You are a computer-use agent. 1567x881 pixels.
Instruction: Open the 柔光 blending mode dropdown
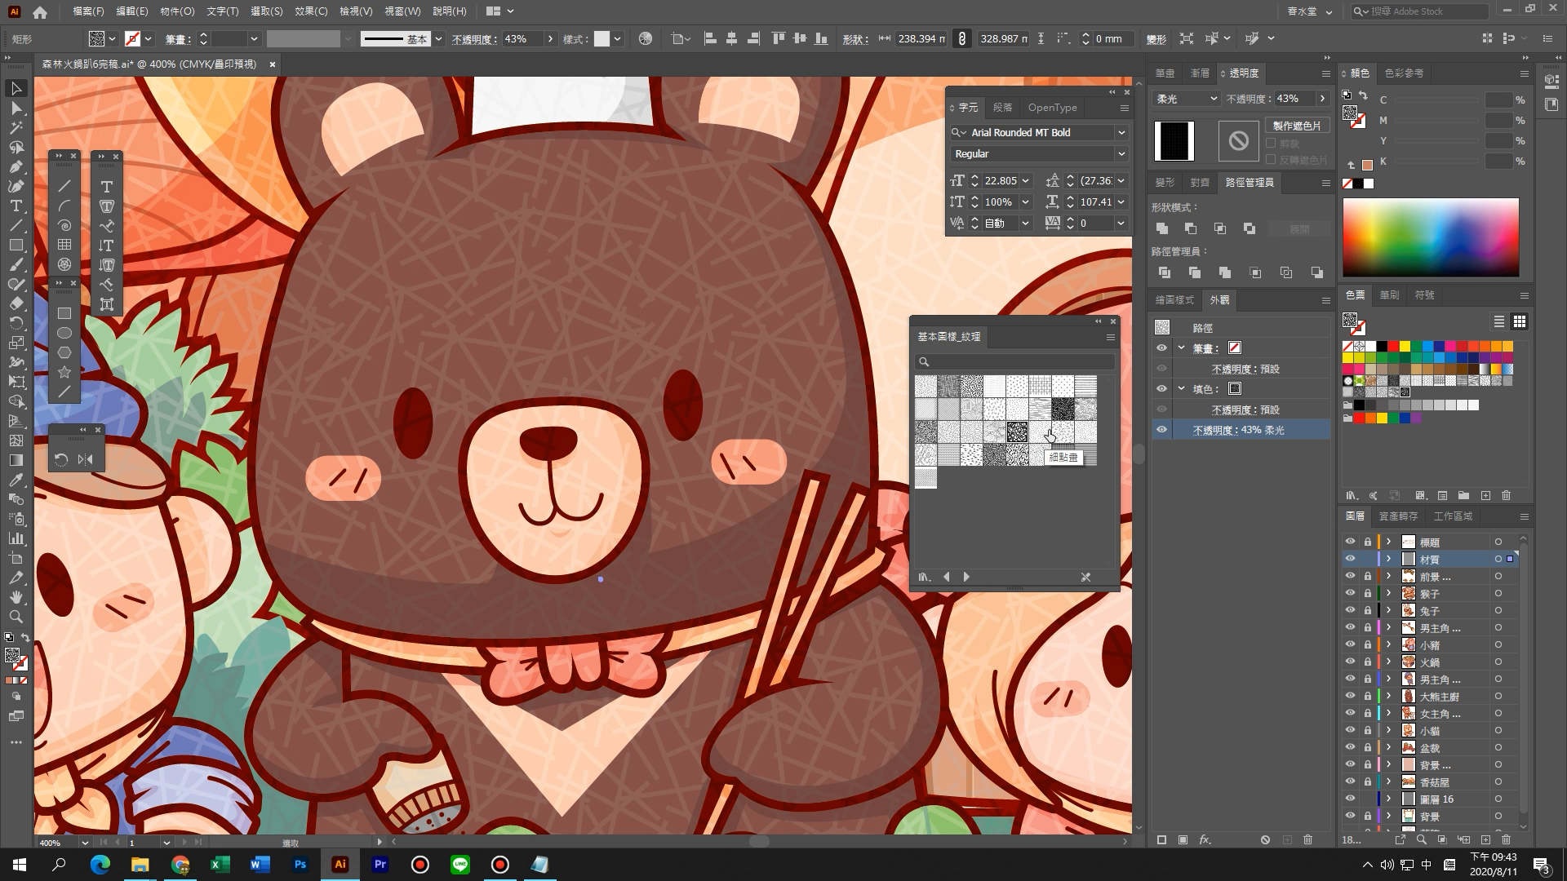tap(1186, 99)
